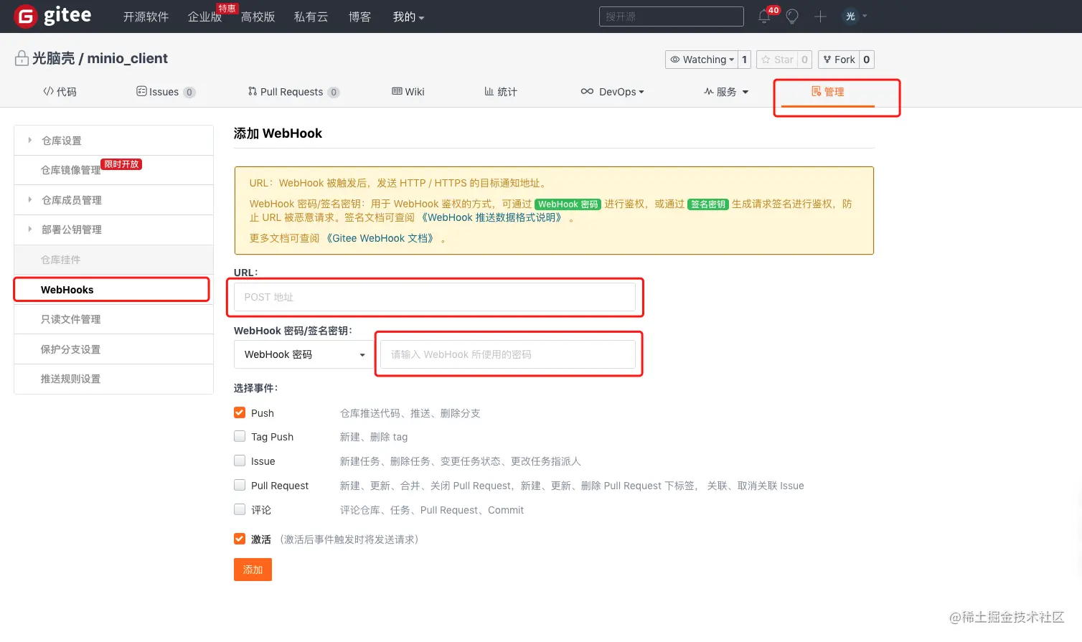The width and height of the screenshot is (1082, 642).
Task: Click the green WebHook 密码 tag
Action: tap(568, 204)
